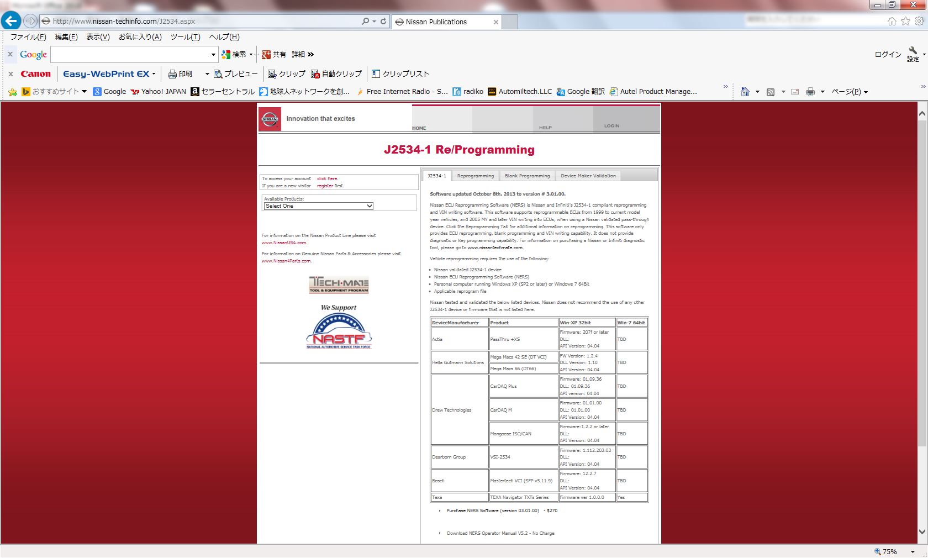Click the Google toolbar search input

(x=130, y=54)
